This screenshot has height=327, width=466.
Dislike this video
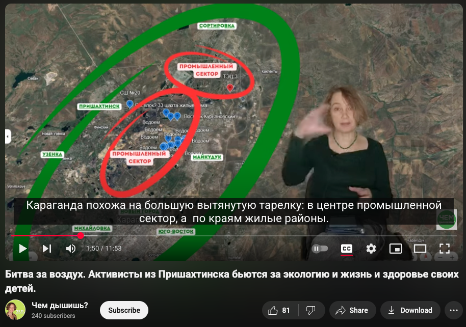311,310
